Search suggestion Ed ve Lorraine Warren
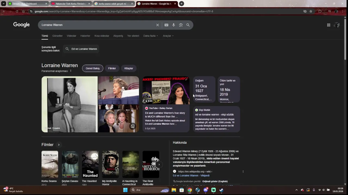The height and width of the screenshot is (195, 348). (81, 49)
